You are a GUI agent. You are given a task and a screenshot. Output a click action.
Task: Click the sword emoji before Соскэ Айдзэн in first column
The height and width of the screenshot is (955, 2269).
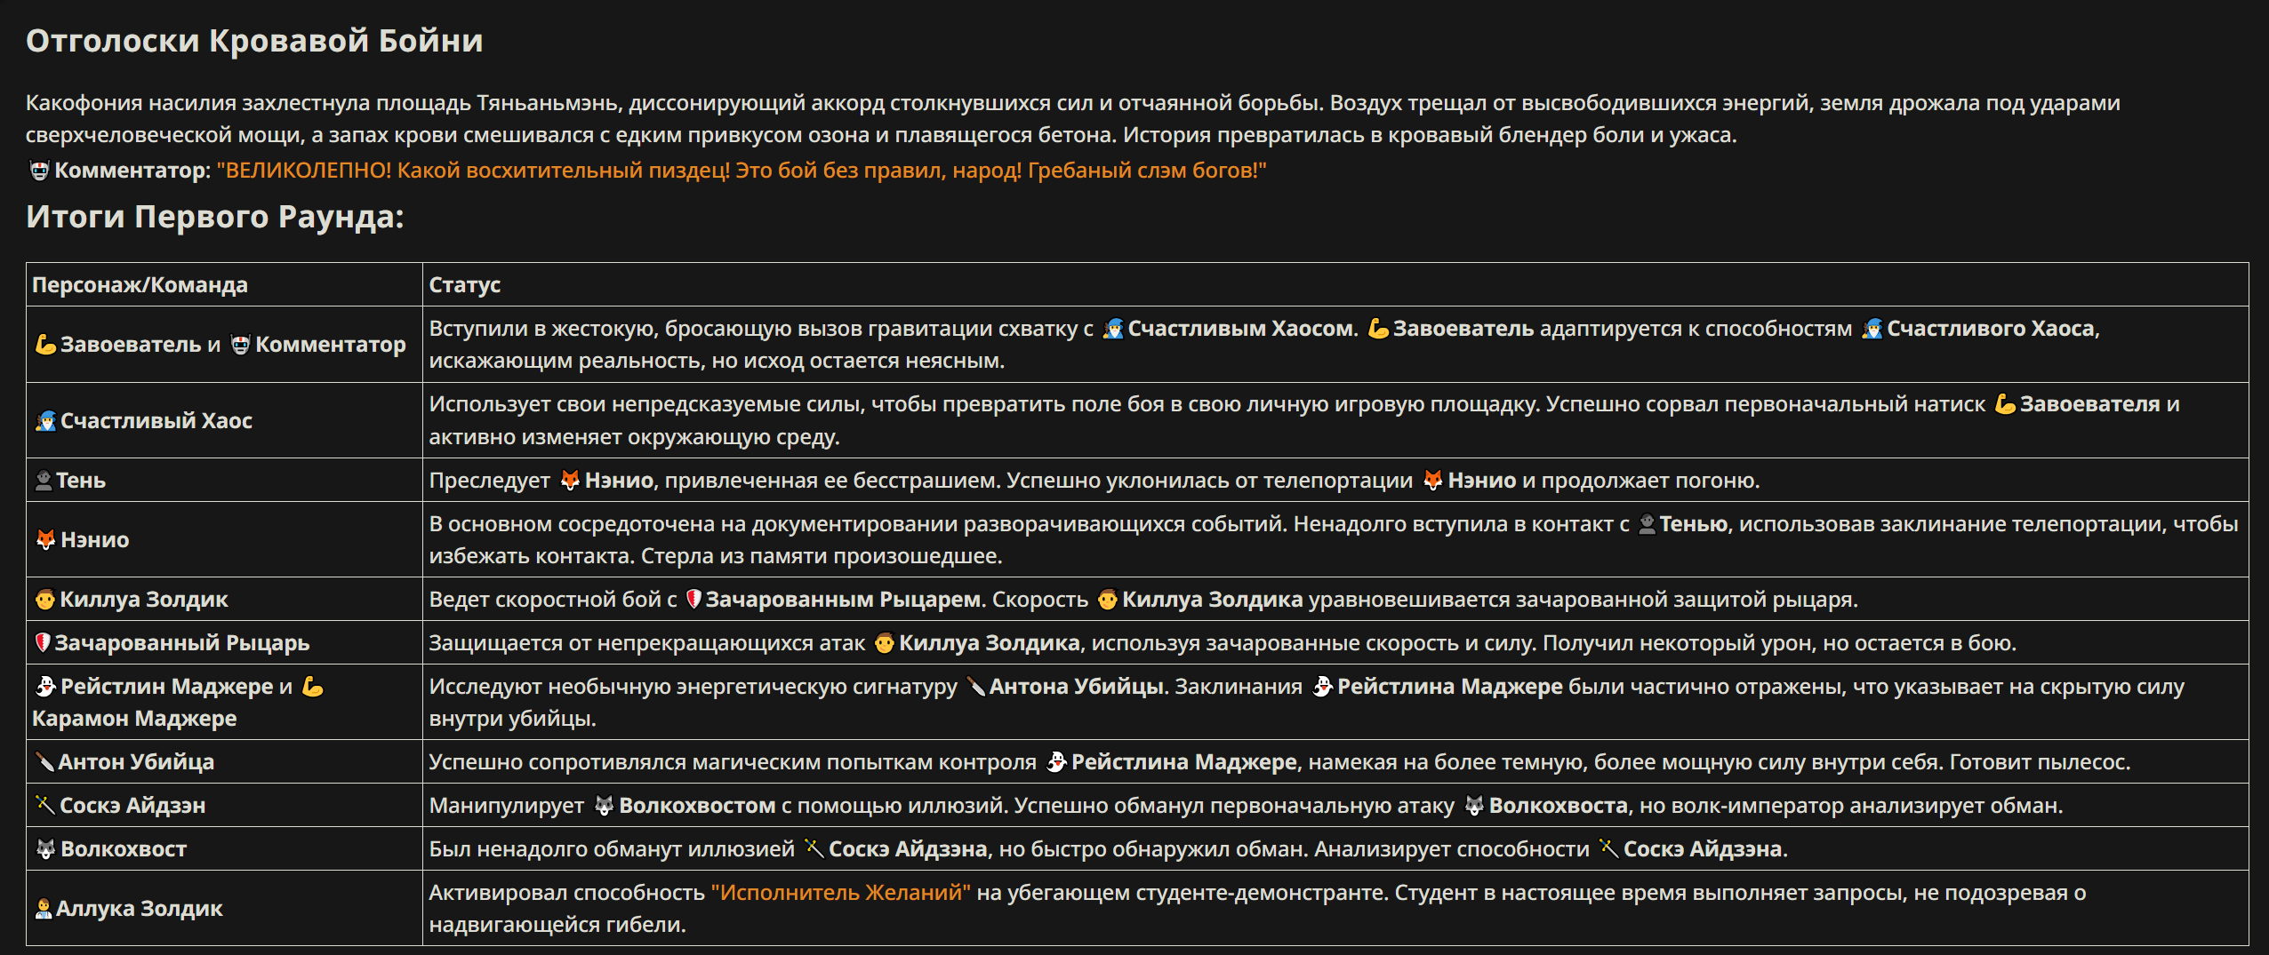(44, 806)
